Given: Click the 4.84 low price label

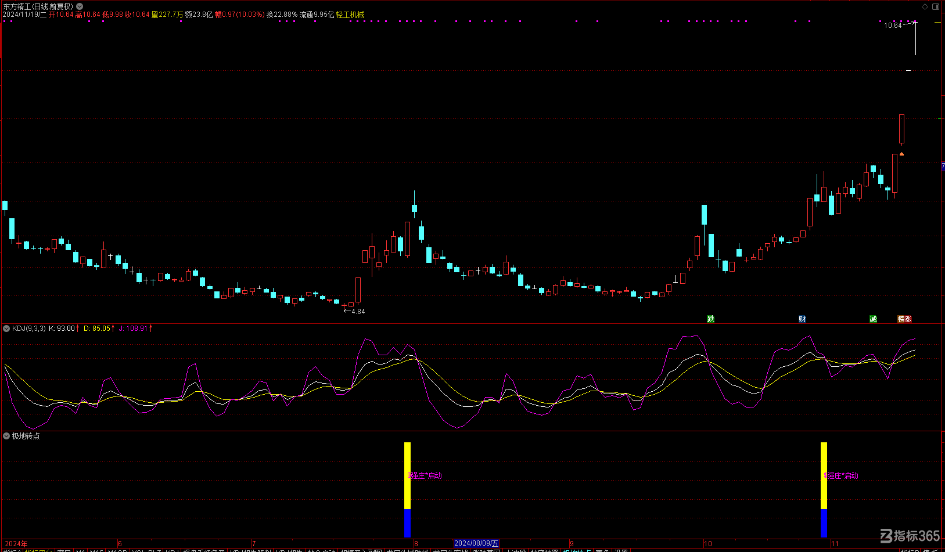Looking at the screenshot, I should [x=358, y=312].
